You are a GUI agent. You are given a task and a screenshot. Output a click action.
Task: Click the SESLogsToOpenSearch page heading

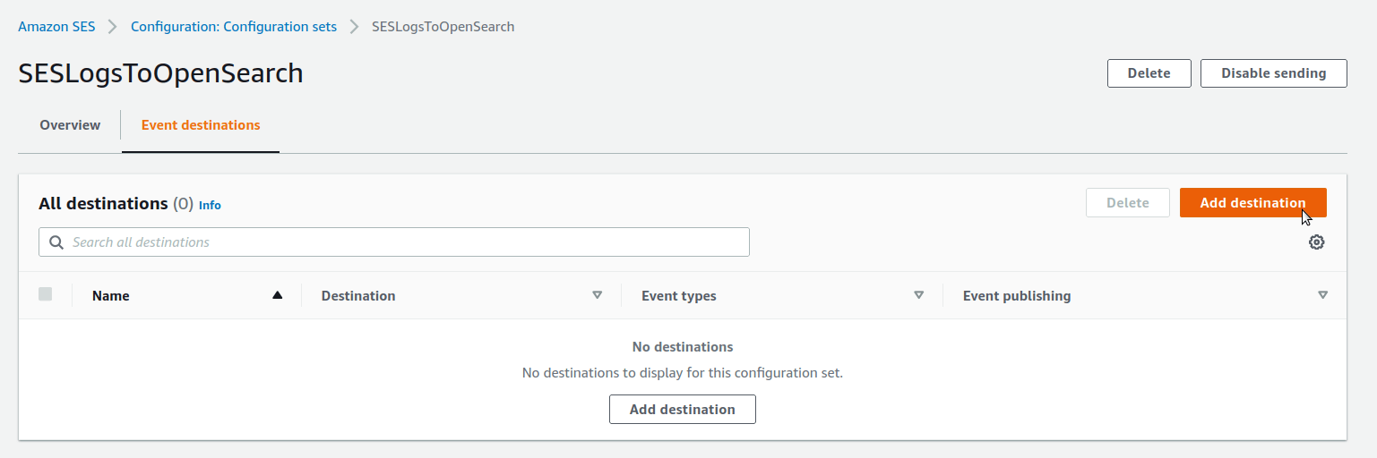(x=161, y=73)
